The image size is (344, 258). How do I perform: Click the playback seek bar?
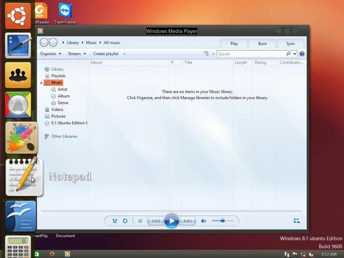pos(172,211)
